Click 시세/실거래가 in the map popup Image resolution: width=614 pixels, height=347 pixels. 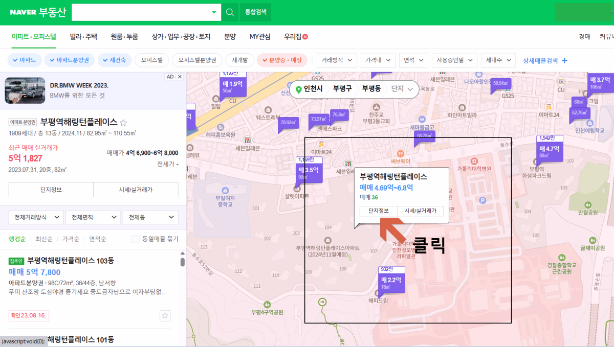click(421, 211)
